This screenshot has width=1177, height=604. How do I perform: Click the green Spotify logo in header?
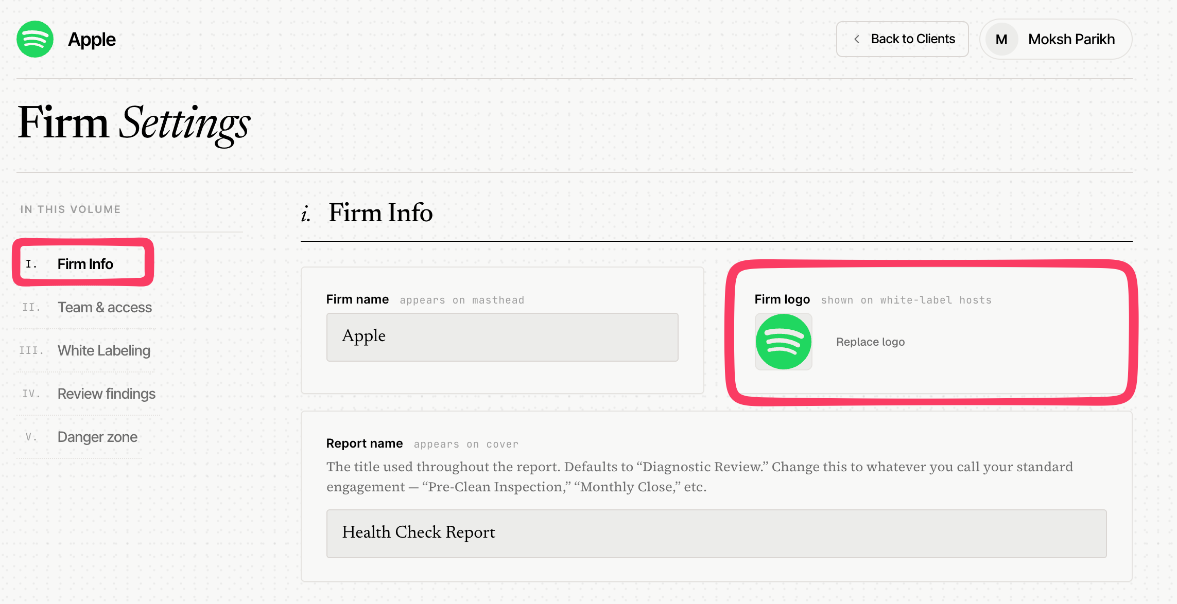pos(35,39)
